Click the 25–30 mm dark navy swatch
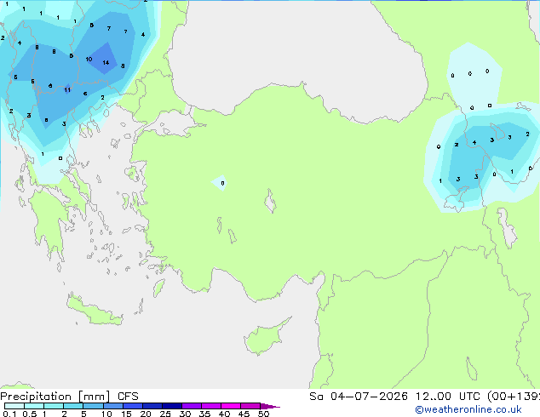This screenshot has width=540, height=417. (172, 406)
